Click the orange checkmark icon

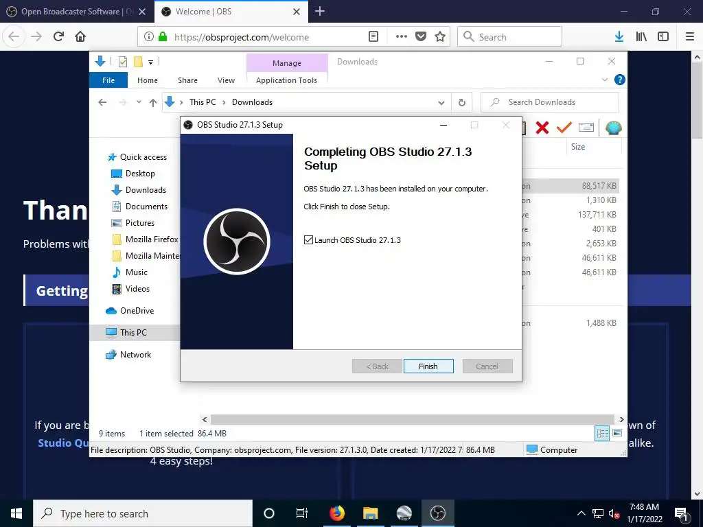(564, 128)
